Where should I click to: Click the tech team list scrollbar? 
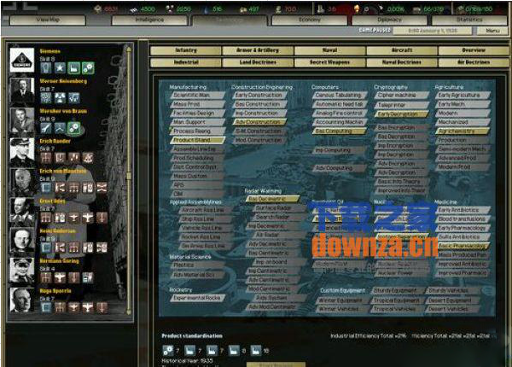click(129, 179)
